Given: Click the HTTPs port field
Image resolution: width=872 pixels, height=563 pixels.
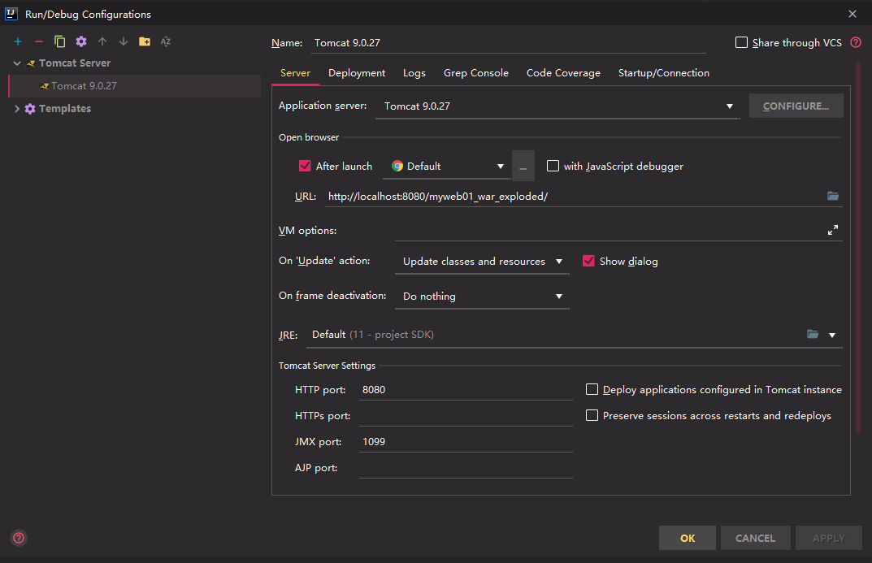Looking at the screenshot, I should pyautogui.click(x=466, y=415).
